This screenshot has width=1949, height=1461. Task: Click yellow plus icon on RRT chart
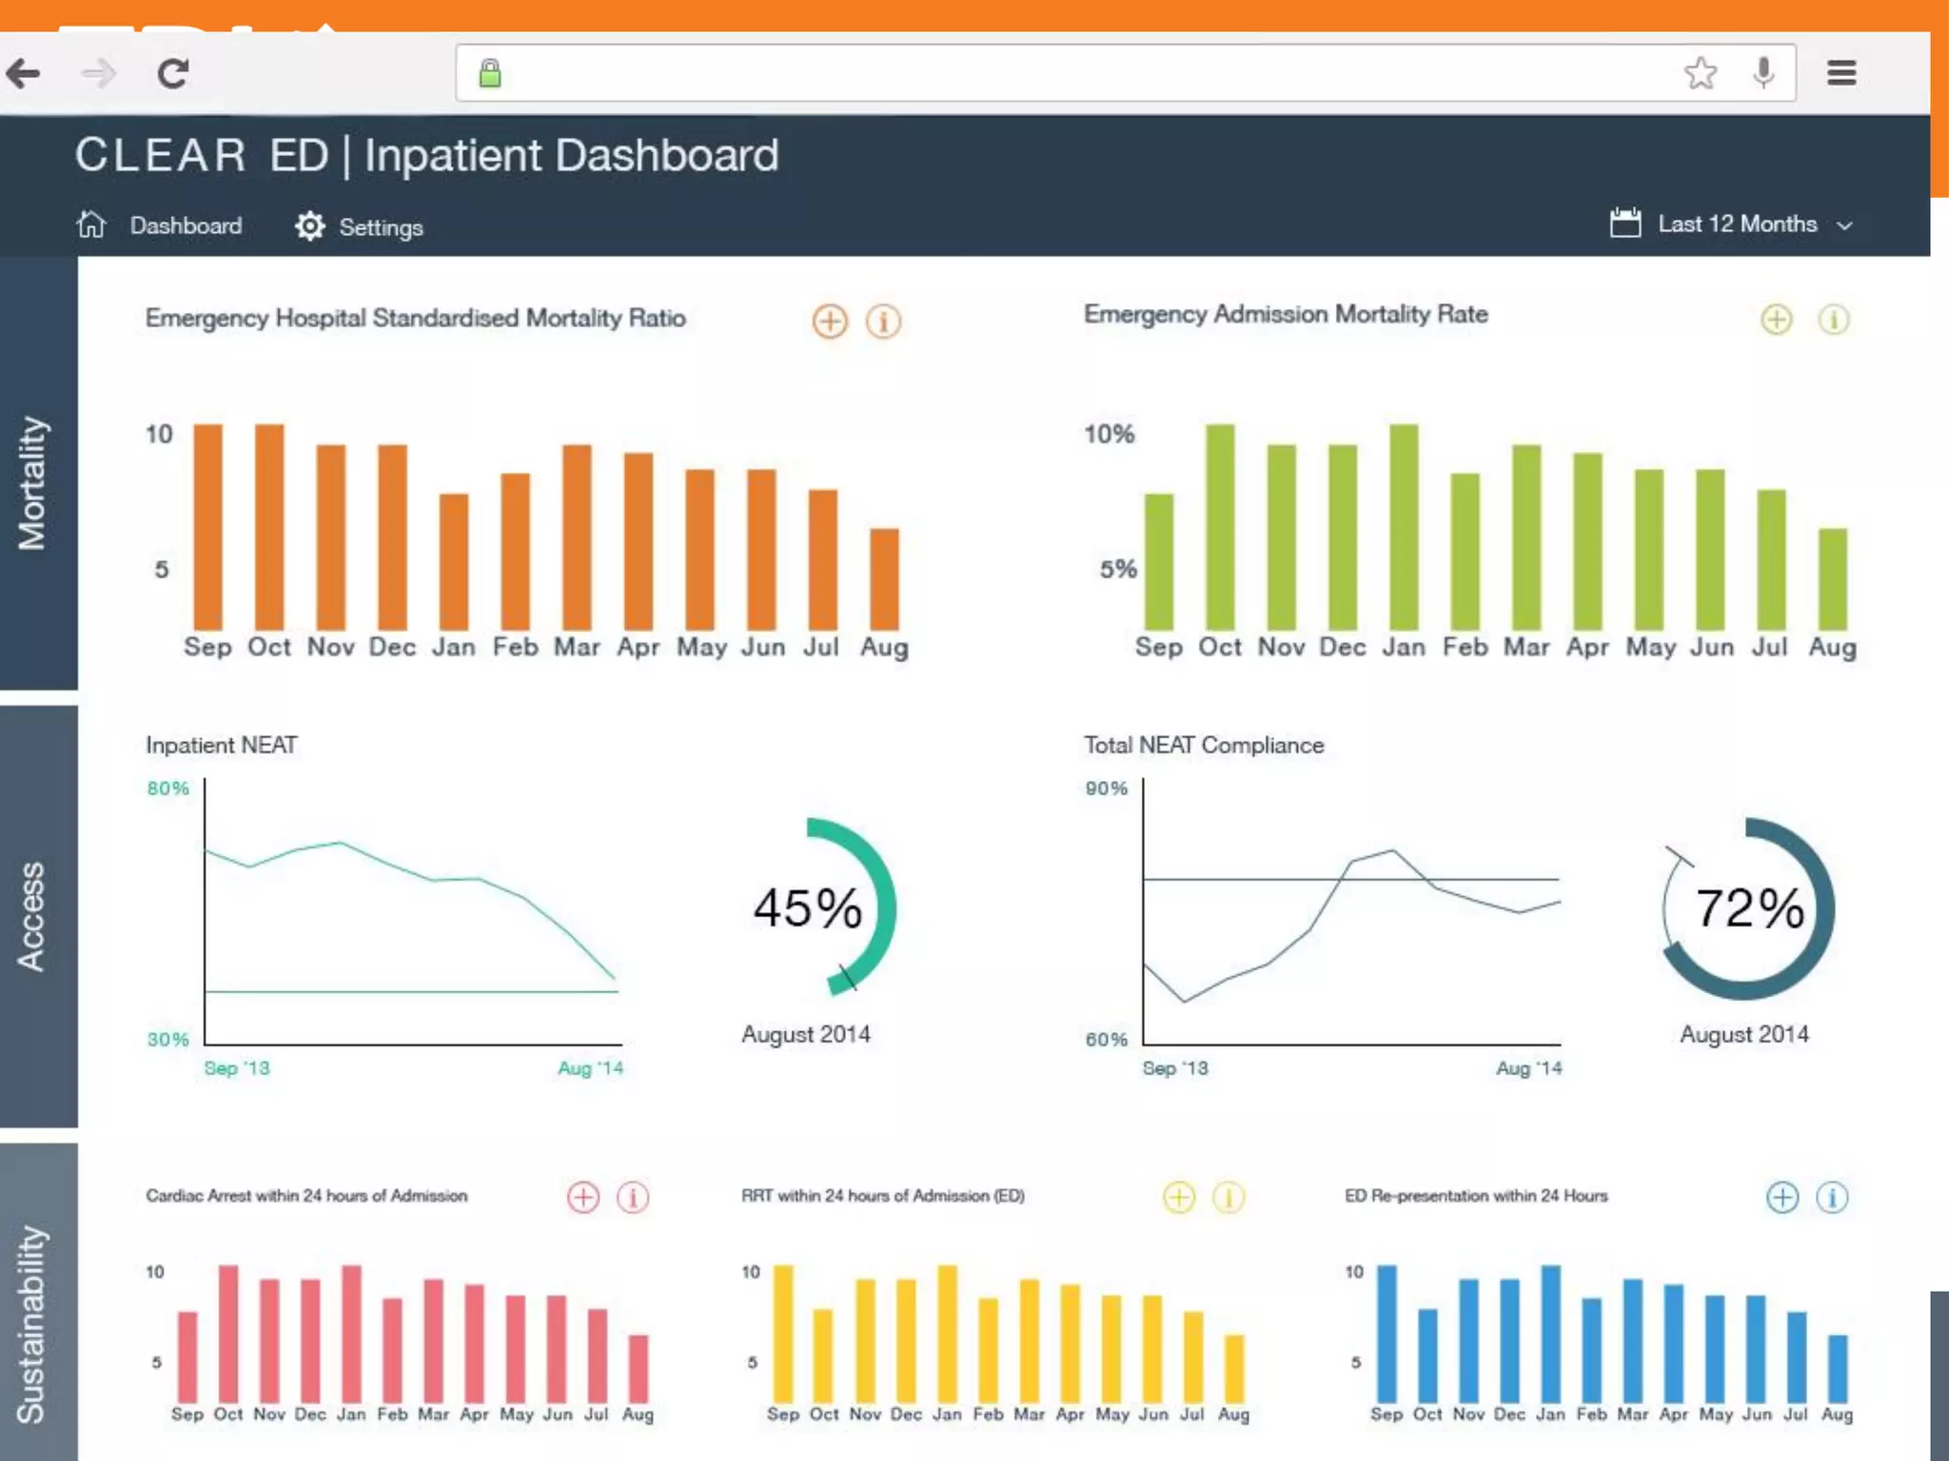[1179, 1198]
